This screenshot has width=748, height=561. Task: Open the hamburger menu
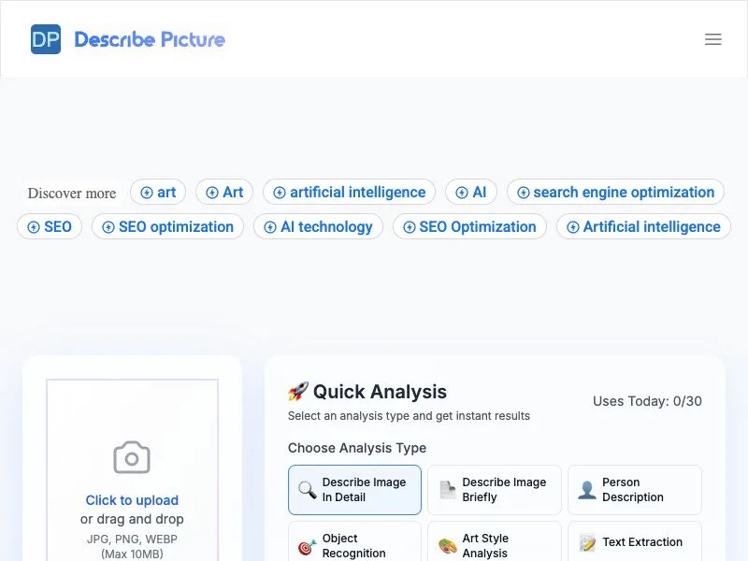pos(713,39)
